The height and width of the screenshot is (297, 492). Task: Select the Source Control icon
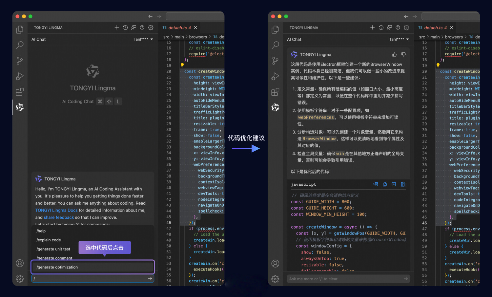[x=20, y=61]
